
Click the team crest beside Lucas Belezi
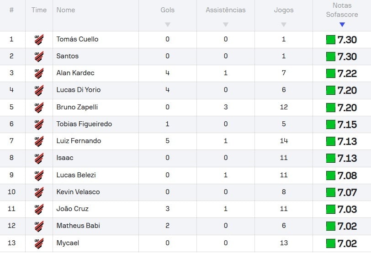click(x=39, y=176)
